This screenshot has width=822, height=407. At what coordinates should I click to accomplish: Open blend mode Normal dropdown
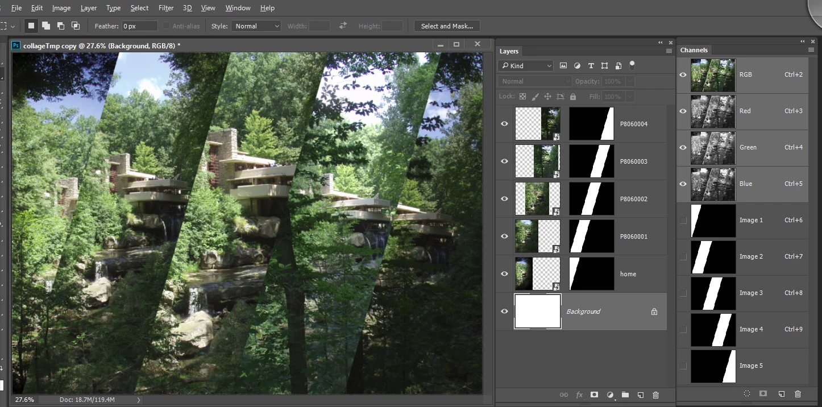click(535, 81)
